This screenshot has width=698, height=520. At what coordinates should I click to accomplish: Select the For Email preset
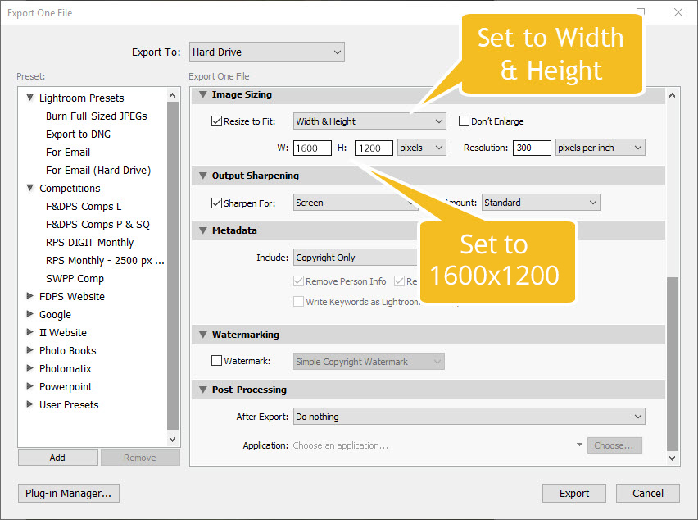tap(68, 152)
